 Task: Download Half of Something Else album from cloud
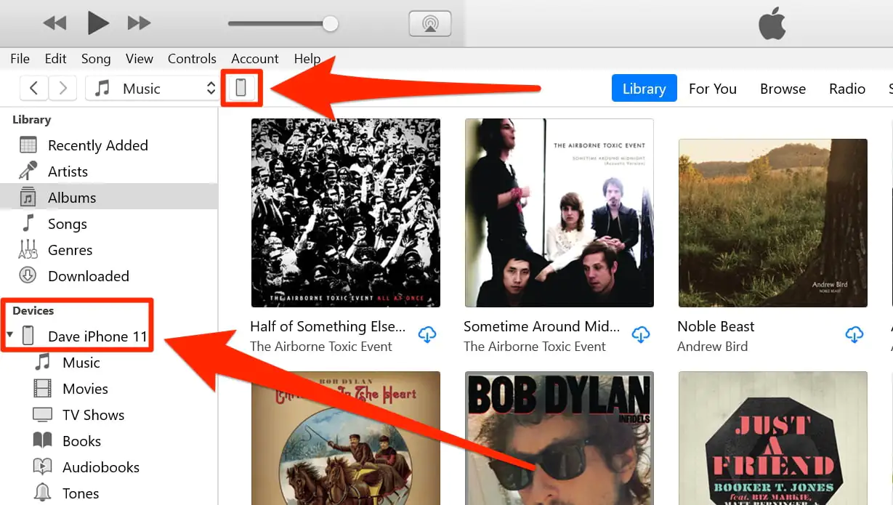pyautogui.click(x=427, y=335)
